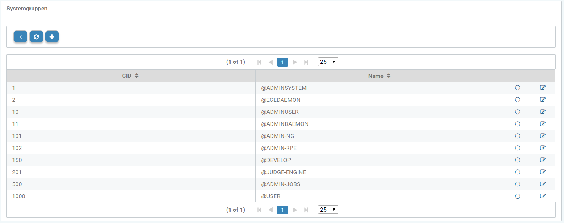Open bottom rows-per-page dropdown showing 25
564x223 pixels.
coord(328,210)
